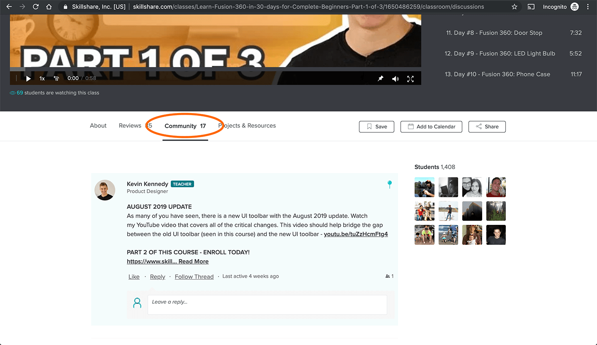
Task: Click 'Last active 4 weeks ago' text
Action: click(251, 276)
